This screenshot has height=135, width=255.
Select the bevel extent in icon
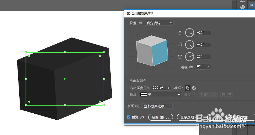[x=230, y=95]
